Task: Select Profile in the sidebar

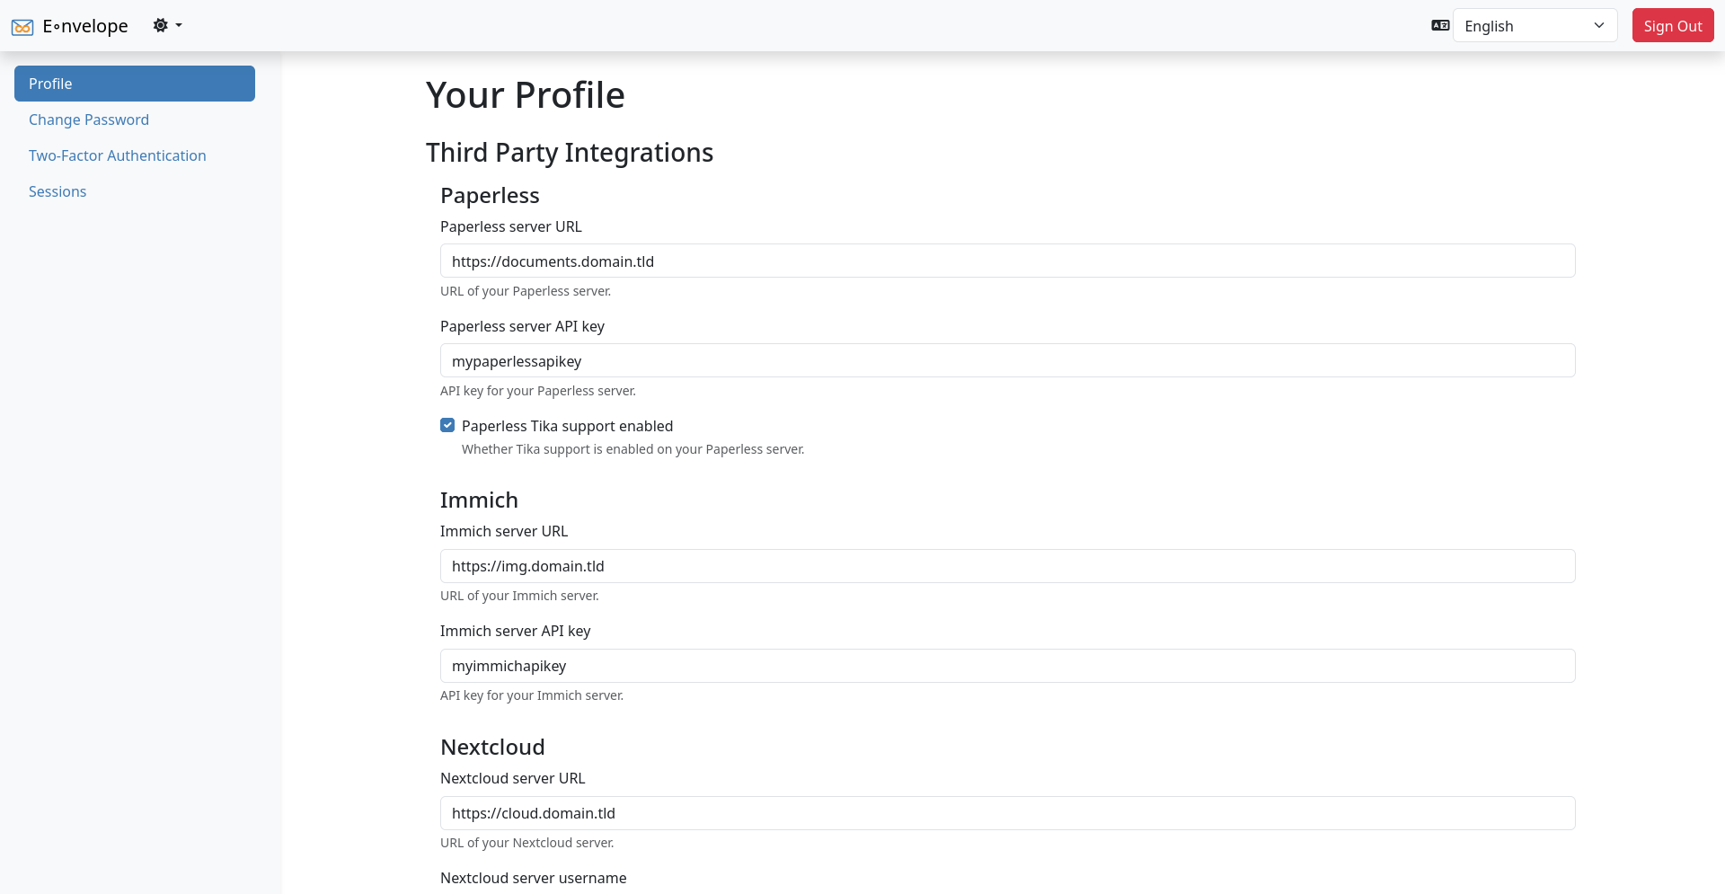Action: pyautogui.click(x=135, y=84)
